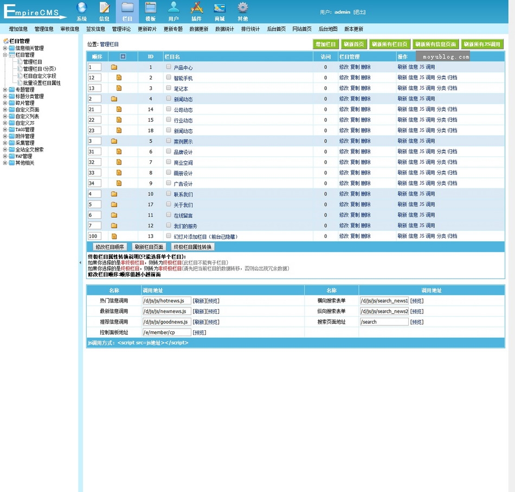Screen dimensions: 515x492
Task: Expand the 专题管理 tree node
Action: (5, 90)
